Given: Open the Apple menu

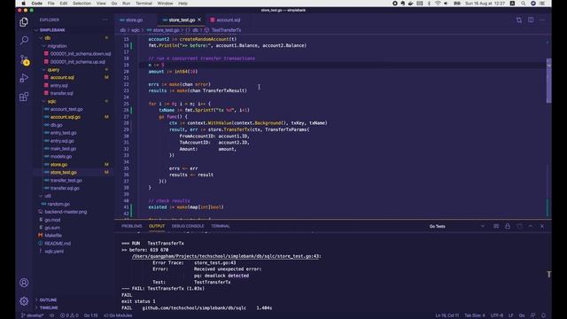Looking at the screenshot, I should (24, 4).
